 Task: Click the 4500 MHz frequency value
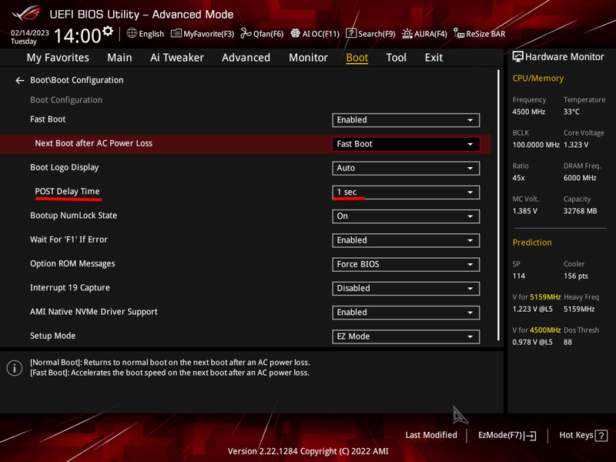(529, 112)
